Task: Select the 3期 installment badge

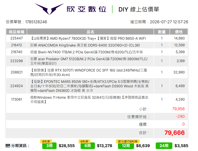Action: [x=49, y=146]
